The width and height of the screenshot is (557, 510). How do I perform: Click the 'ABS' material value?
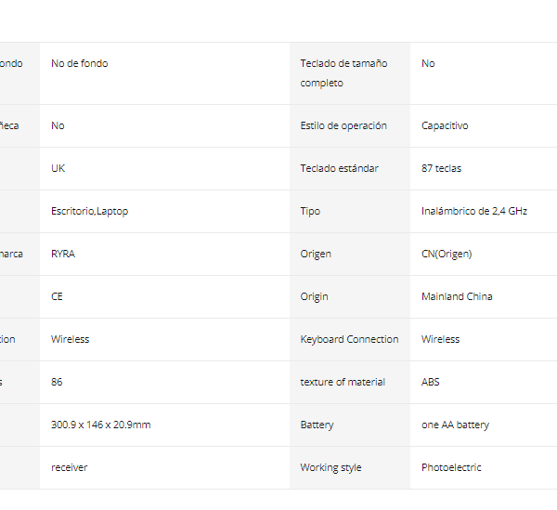tap(430, 382)
